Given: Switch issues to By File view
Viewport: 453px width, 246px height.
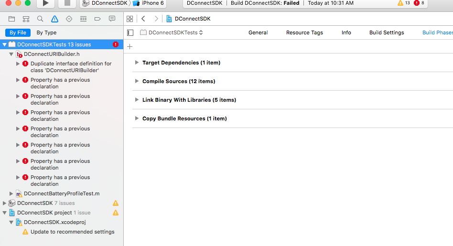Looking at the screenshot, I should 18,32.
